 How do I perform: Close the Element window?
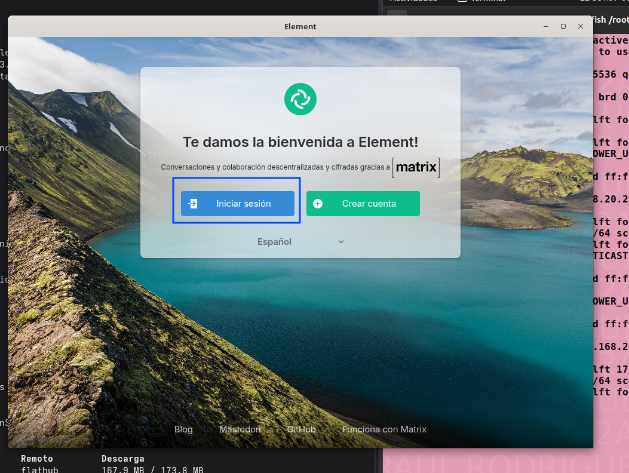tap(581, 26)
